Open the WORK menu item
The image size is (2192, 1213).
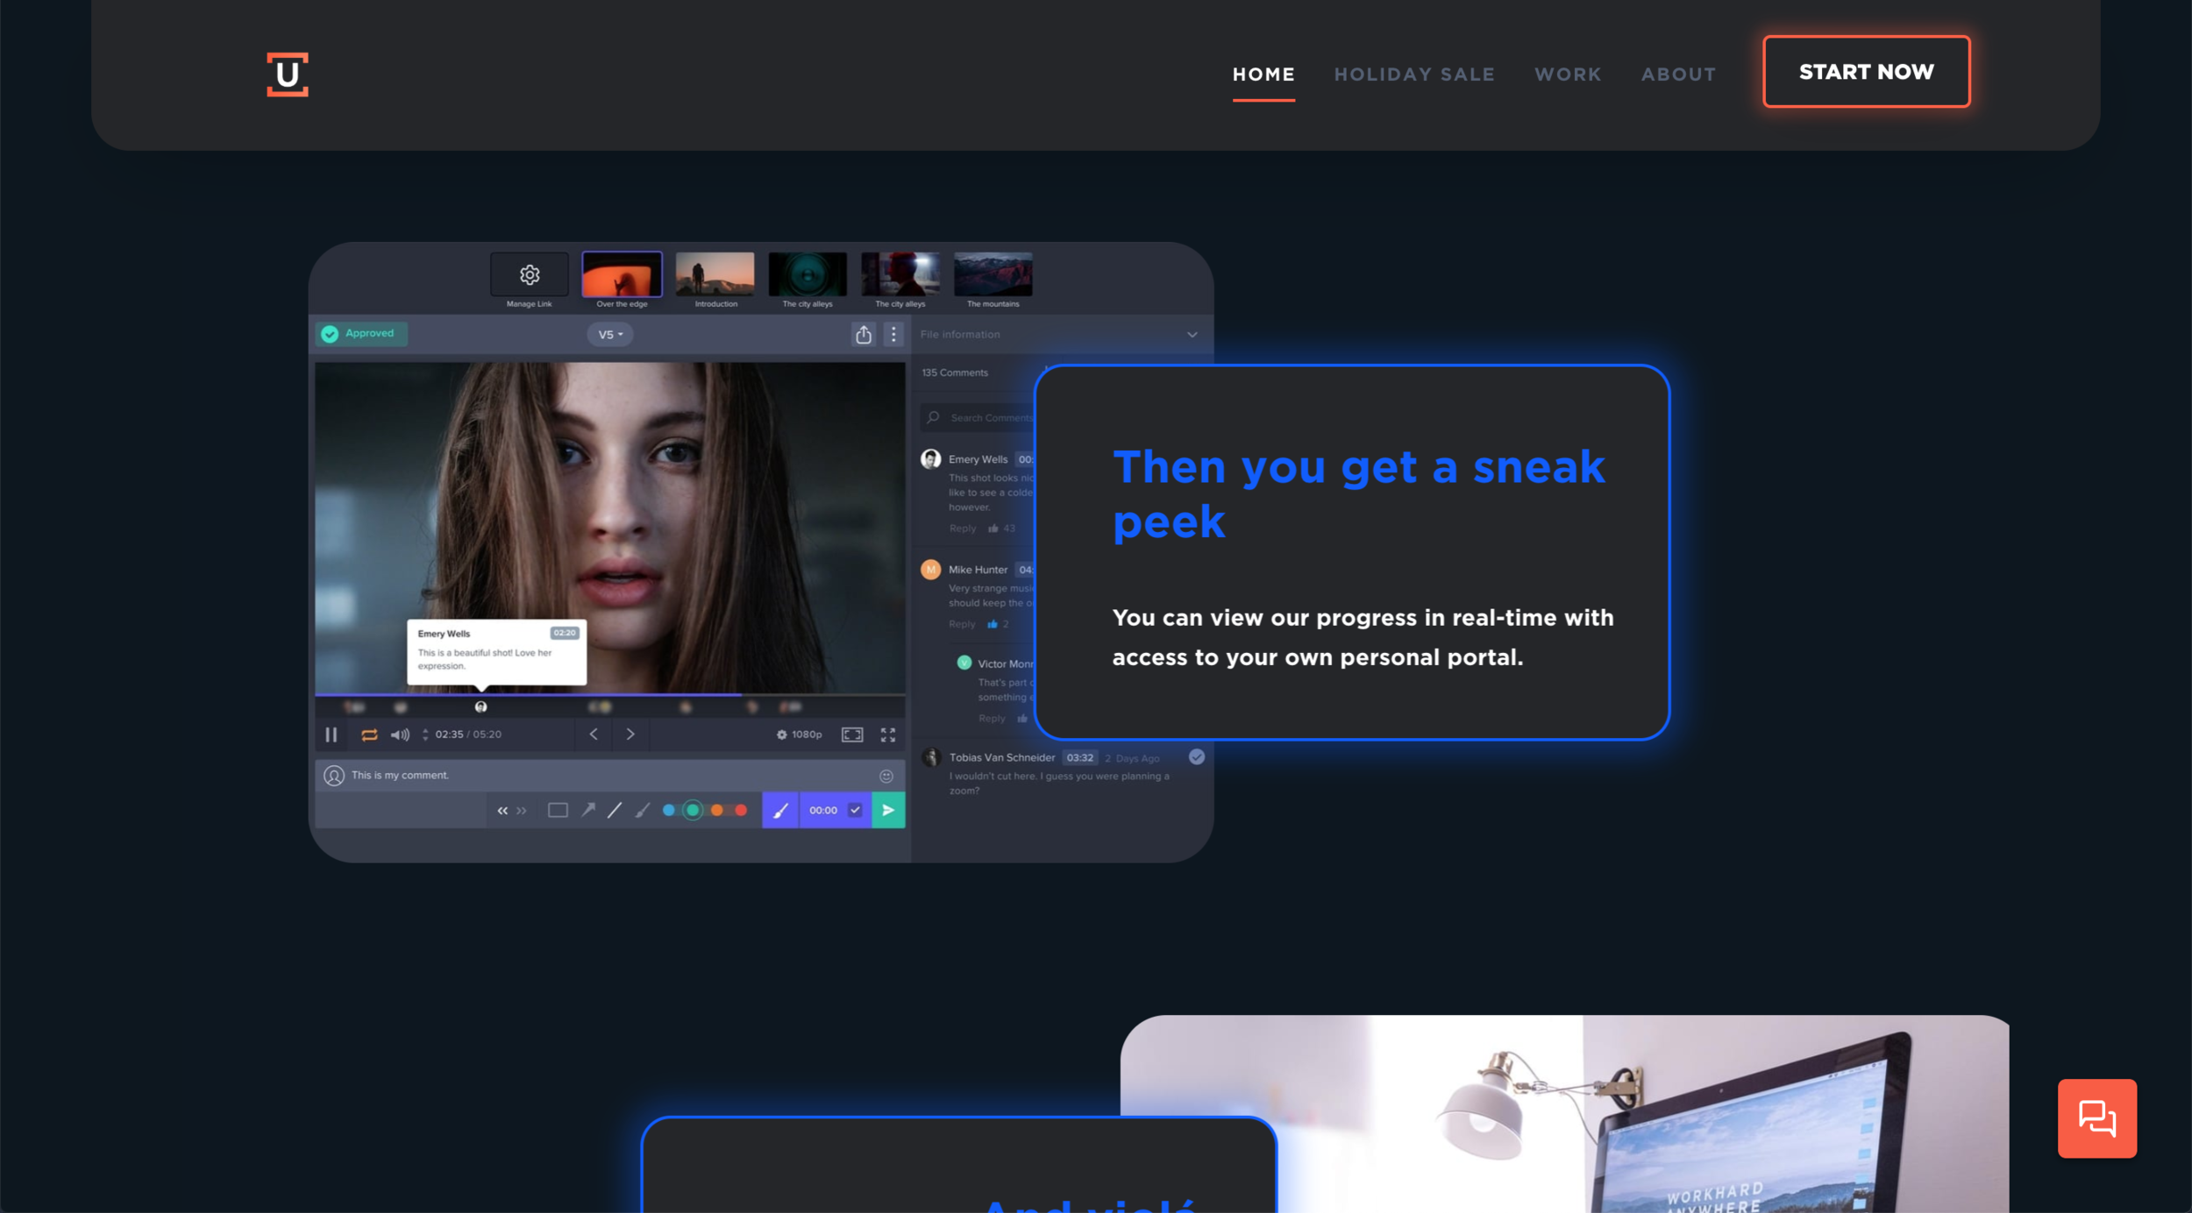point(1568,74)
